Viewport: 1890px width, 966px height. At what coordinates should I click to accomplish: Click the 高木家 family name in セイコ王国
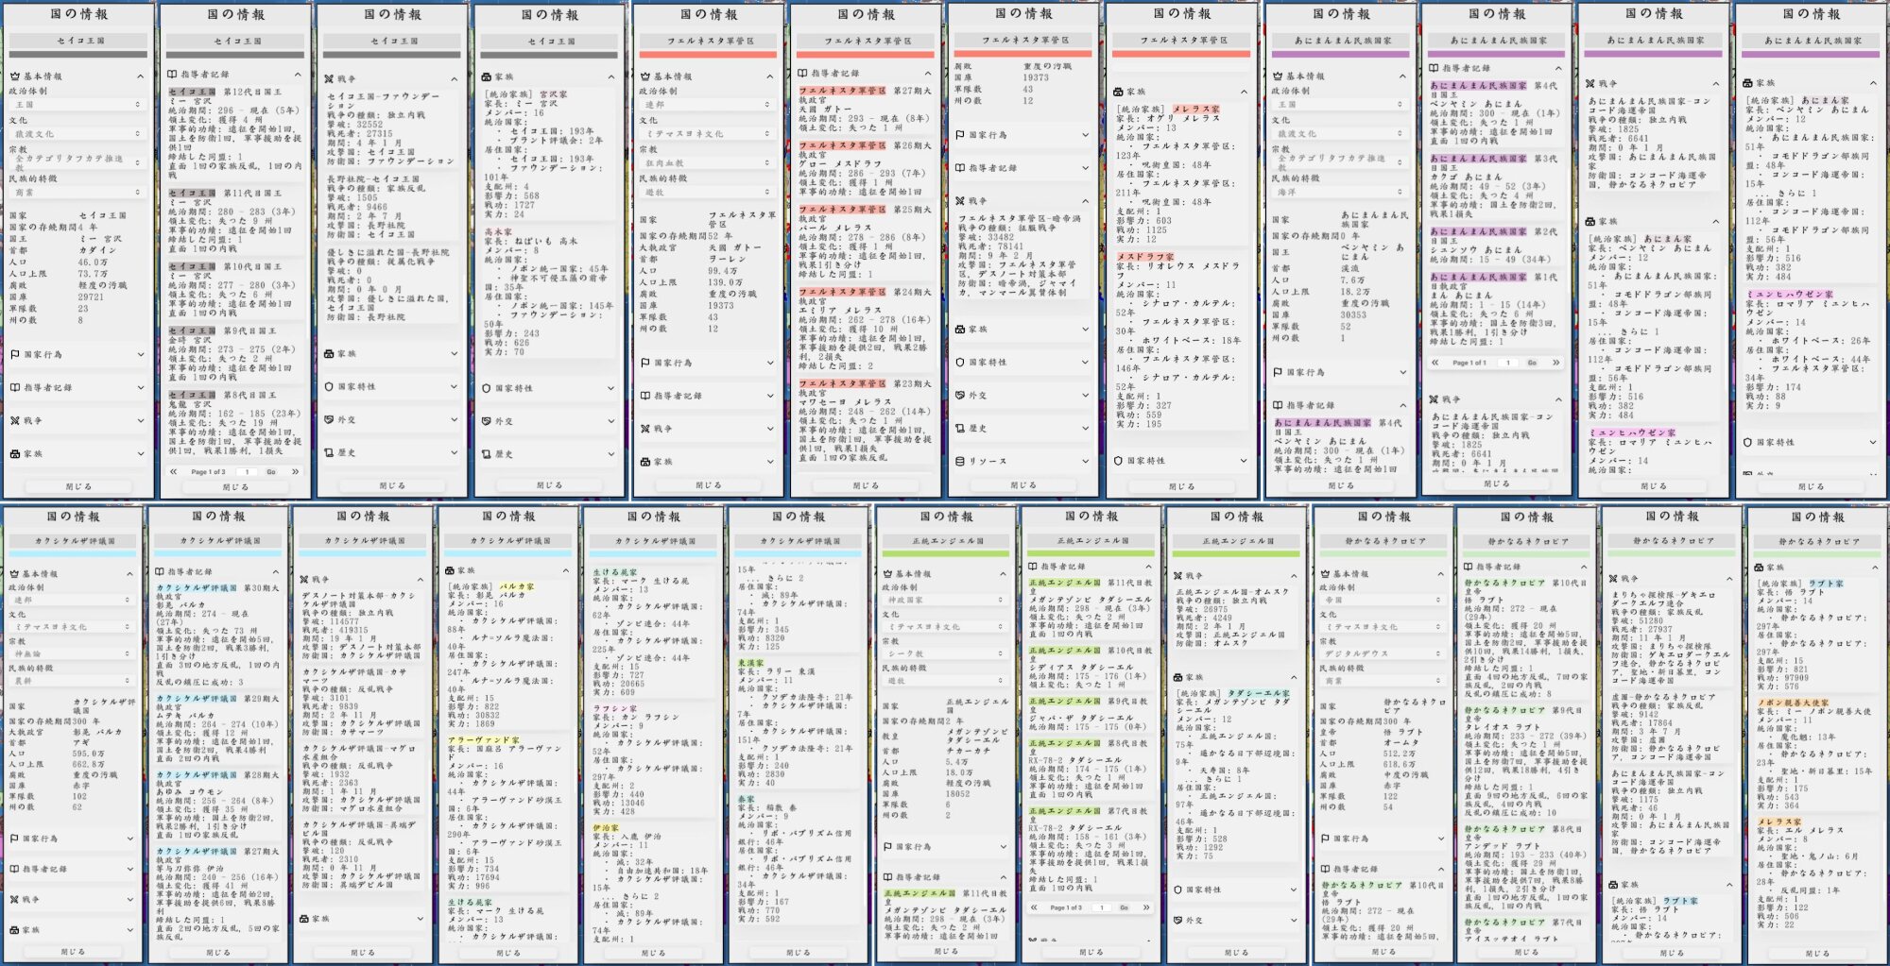[x=498, y=231]
